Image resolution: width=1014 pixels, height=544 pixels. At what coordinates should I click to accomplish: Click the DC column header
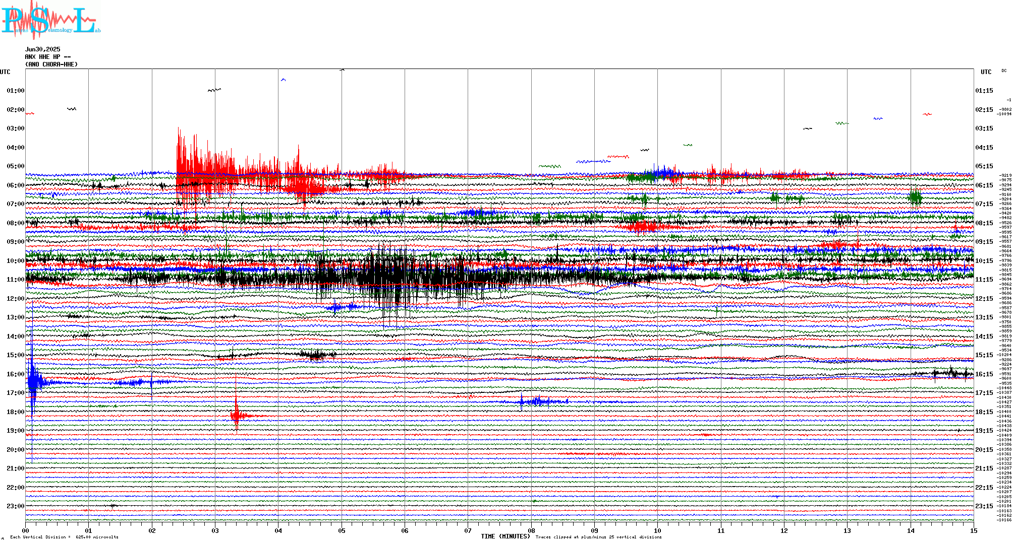[1004, 71]
